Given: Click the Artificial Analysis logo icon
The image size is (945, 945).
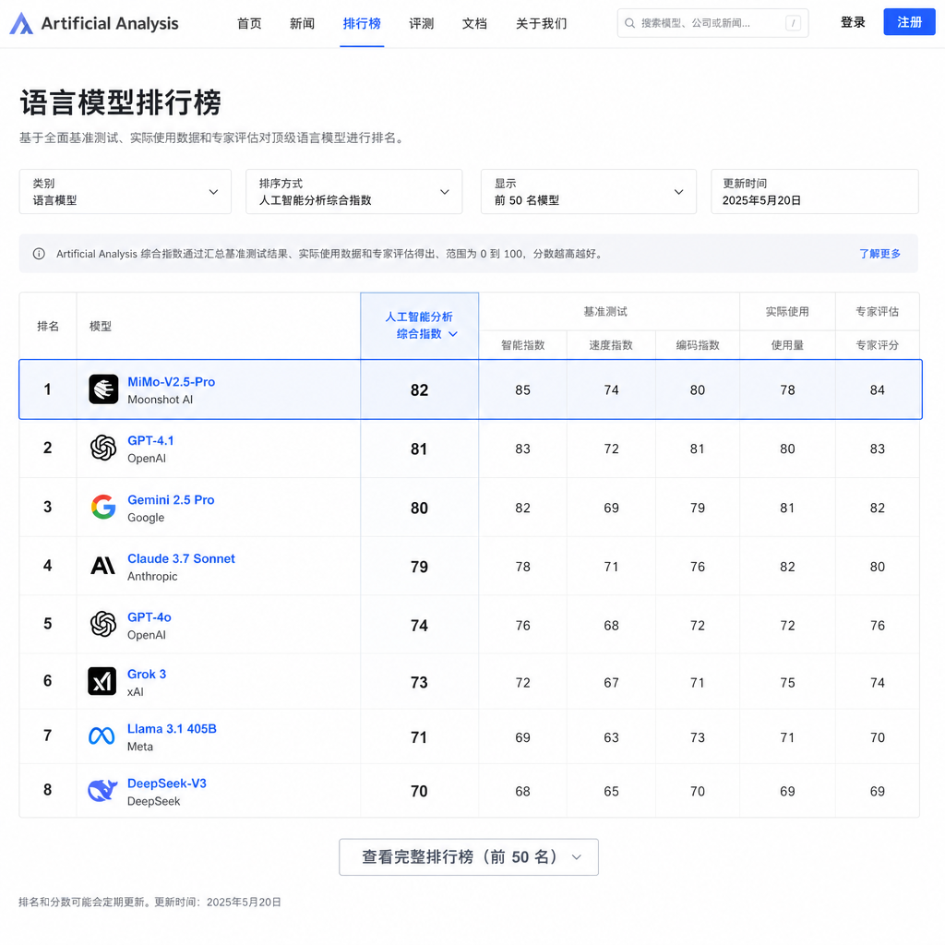Looking at the screenshot, I should pos(21,23).
